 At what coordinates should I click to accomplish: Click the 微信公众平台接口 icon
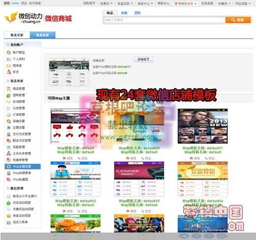click(9, 197)
